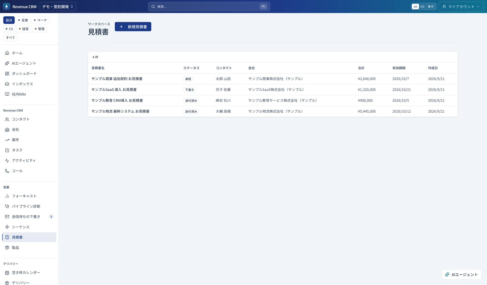Expand the デモ・受託開発 workspace switcher
Screen dimensions: 487x285
[58, 7]
